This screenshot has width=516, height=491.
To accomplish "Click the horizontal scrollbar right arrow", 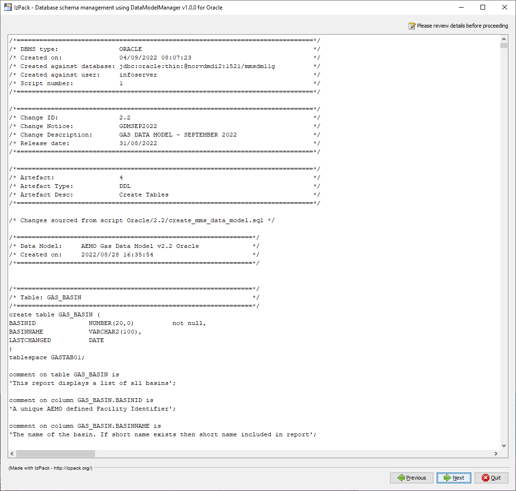I will (496, 454).
